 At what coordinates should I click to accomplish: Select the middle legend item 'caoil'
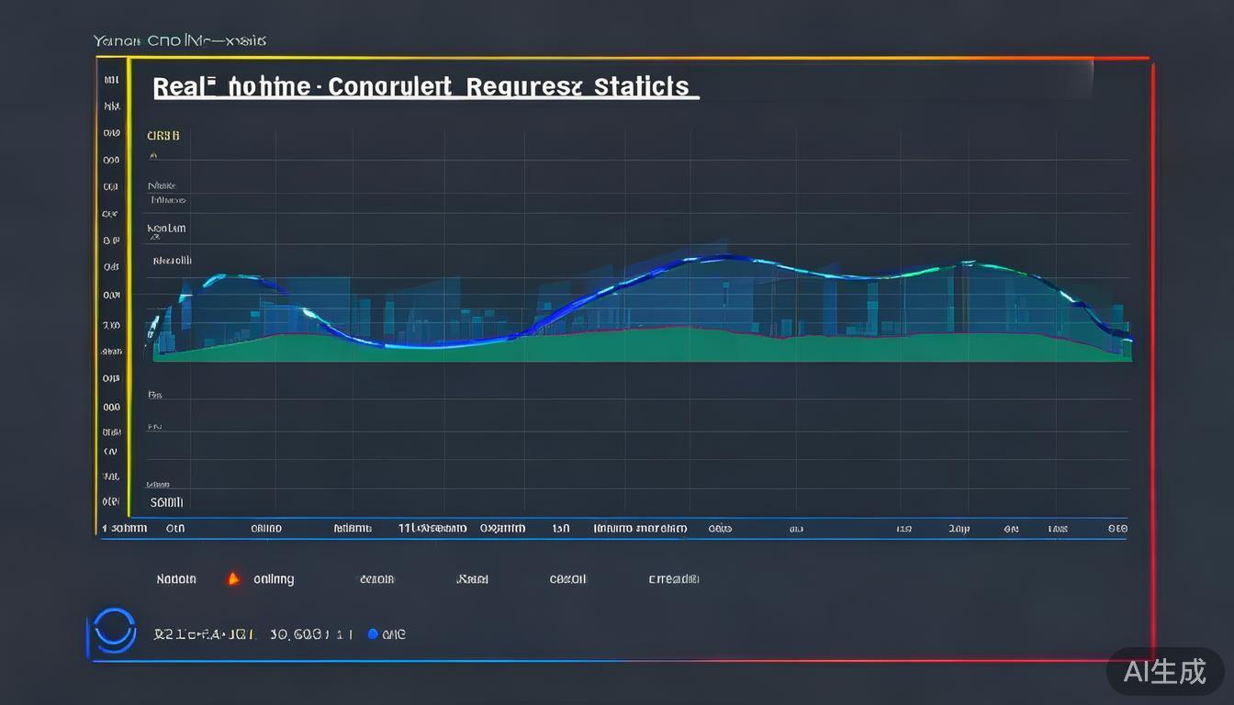[567, 579]
